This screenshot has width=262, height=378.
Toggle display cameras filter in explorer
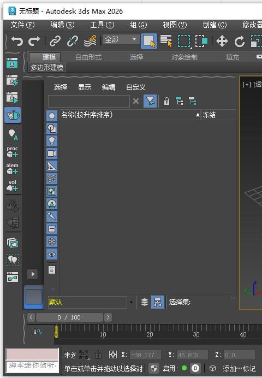[x=52, y=153]
